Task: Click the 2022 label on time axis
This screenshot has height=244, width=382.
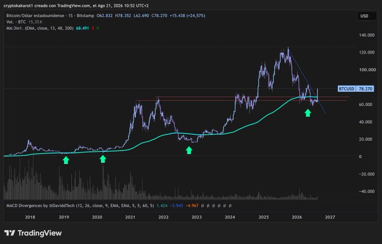Action: pos(163,217)
